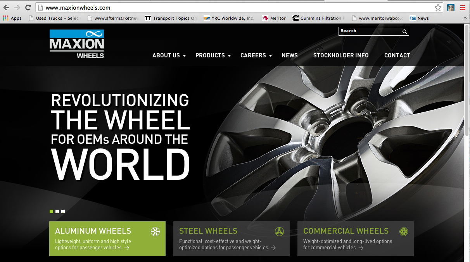
Task: Open the News menu item
Action: tap(290, 55)
